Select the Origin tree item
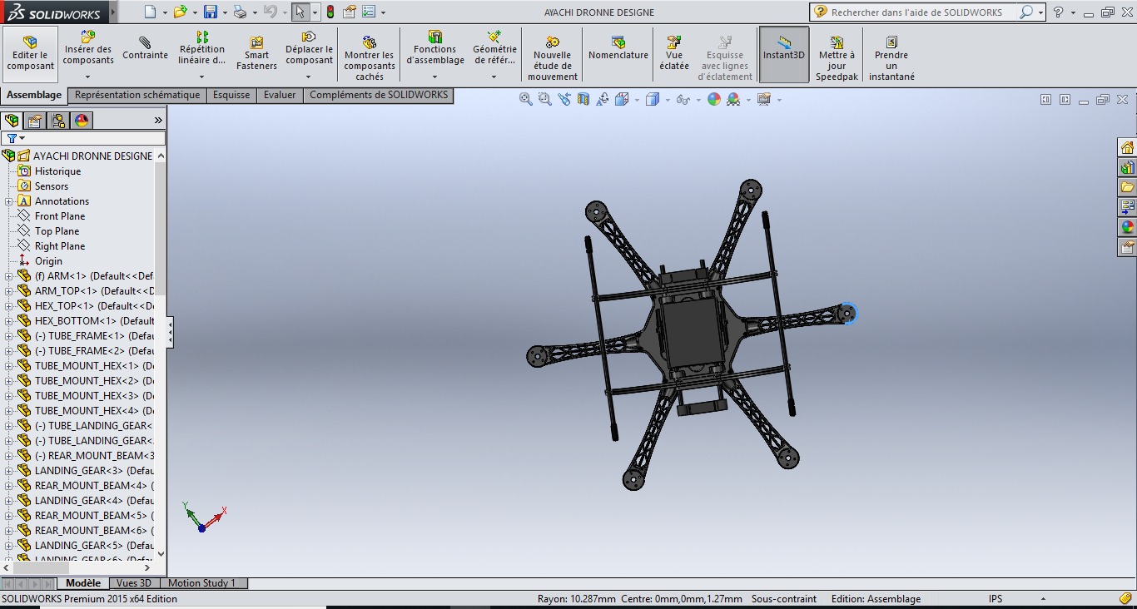1137x609 pixels. click(x=48, y=261)
